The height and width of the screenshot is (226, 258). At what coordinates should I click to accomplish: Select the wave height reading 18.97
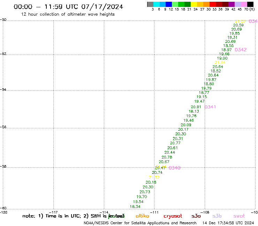[226, 50]
